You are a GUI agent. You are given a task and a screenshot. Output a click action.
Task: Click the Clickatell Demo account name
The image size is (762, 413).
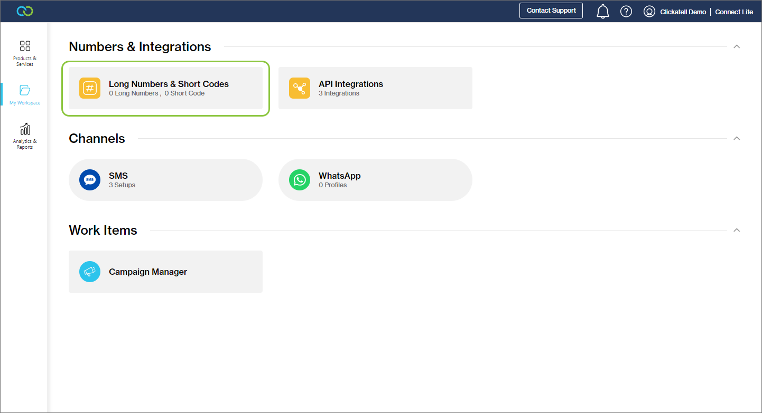point(683,12)
